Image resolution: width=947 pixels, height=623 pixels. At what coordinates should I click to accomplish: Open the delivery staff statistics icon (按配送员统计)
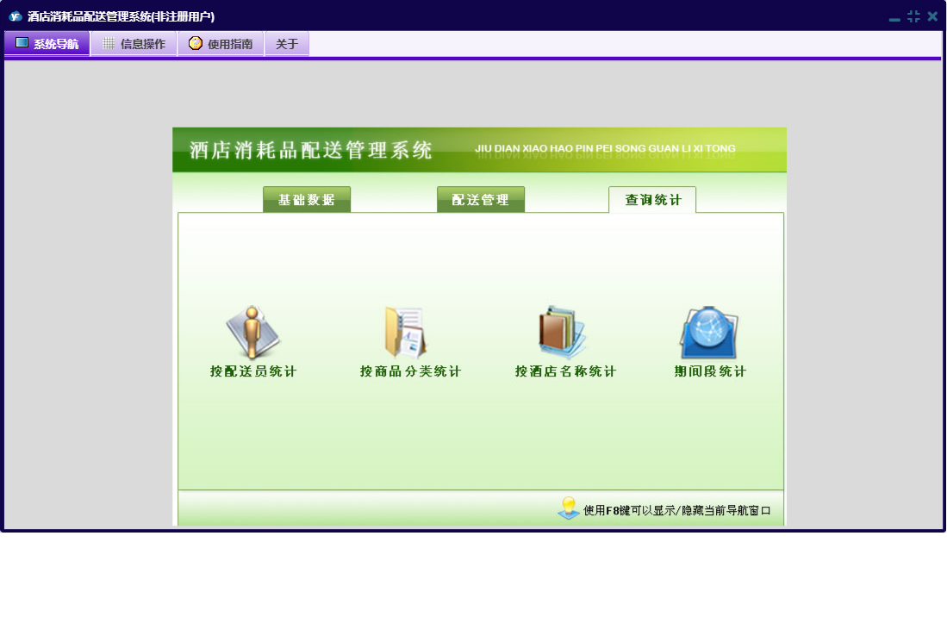pyautogui.click(x=252, y=333)
